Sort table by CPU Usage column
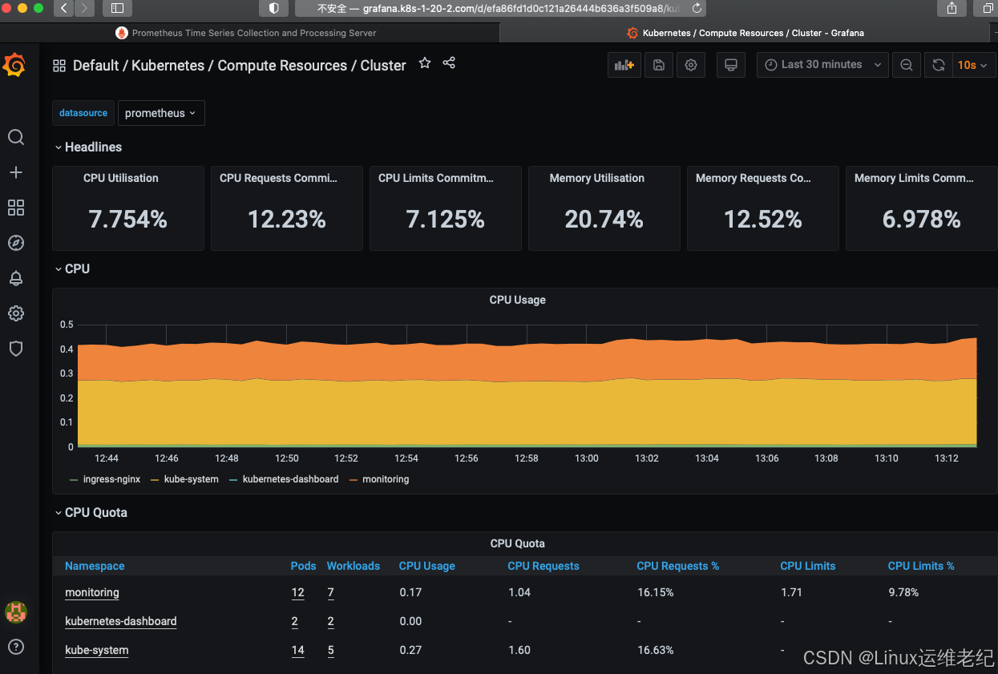The width and height of the screenshot is (998, 674). click(x=426, y=566)
